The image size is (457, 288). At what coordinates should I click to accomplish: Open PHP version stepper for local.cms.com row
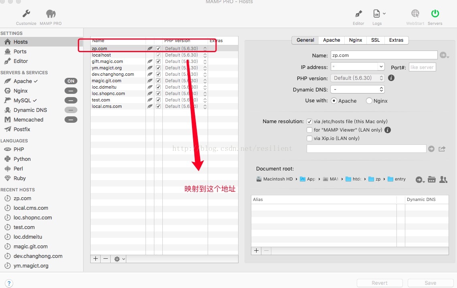tap(205, 106)
